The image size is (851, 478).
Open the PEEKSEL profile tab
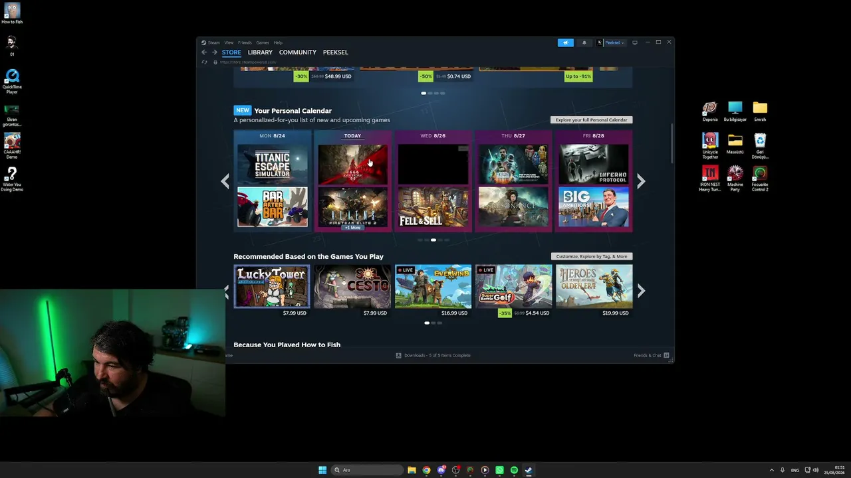pos(336,52)
